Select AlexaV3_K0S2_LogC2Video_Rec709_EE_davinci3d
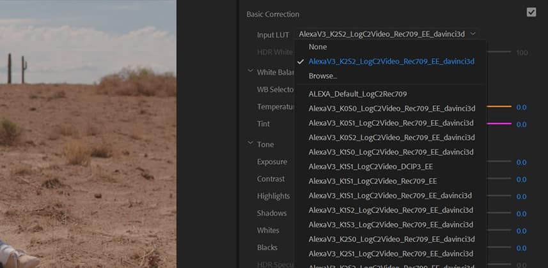The image size is (548, 268). (x=391, y=137)
